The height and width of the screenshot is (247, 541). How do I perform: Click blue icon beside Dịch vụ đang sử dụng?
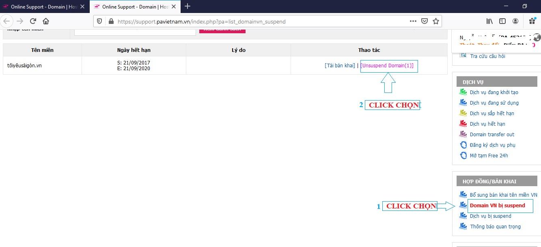pyautogui.click(x=463, y=102)
